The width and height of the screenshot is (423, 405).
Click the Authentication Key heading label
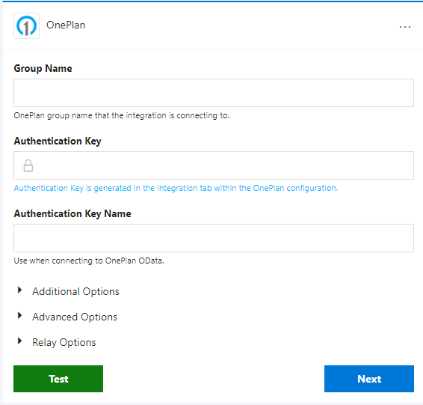(x=58, y=141)
